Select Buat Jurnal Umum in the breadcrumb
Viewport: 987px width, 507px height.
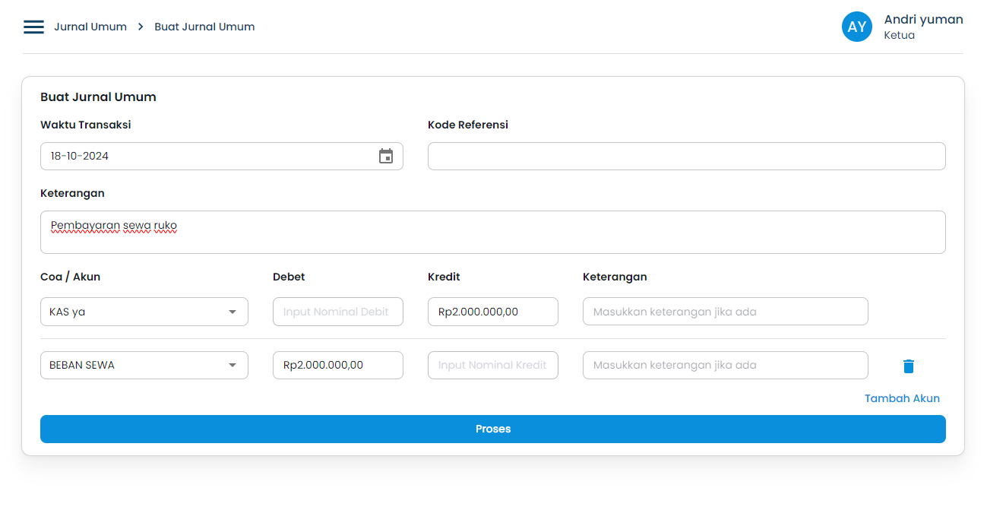pyautogui.click(x=204, y=26)
